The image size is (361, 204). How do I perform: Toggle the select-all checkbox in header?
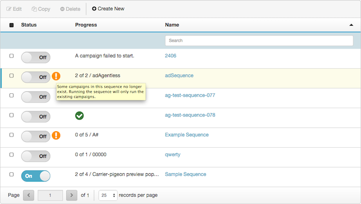pos(11,25)
